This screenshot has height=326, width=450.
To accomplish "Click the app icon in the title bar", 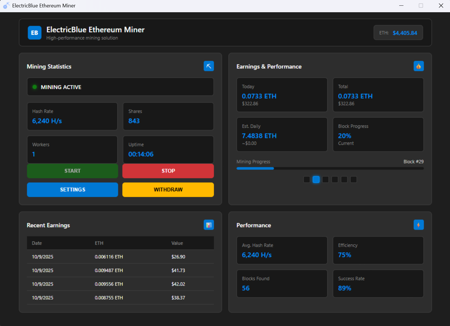I will (x=6, y=6).
